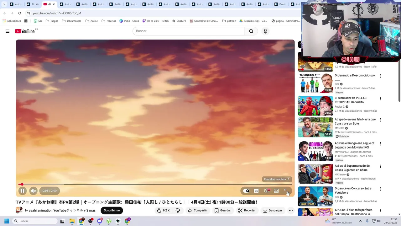The width and height of the screenshot is (401, 226).
Task: Open more actions three-dot menu below the video
Action: click(x=291, y=210)
